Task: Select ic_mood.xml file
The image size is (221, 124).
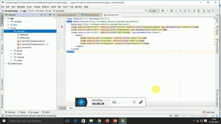Action: [x=26, y=48]
